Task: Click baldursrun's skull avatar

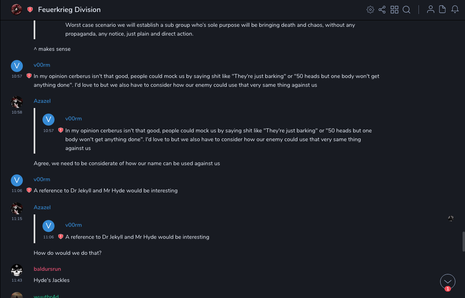Action: click(17, 270)
